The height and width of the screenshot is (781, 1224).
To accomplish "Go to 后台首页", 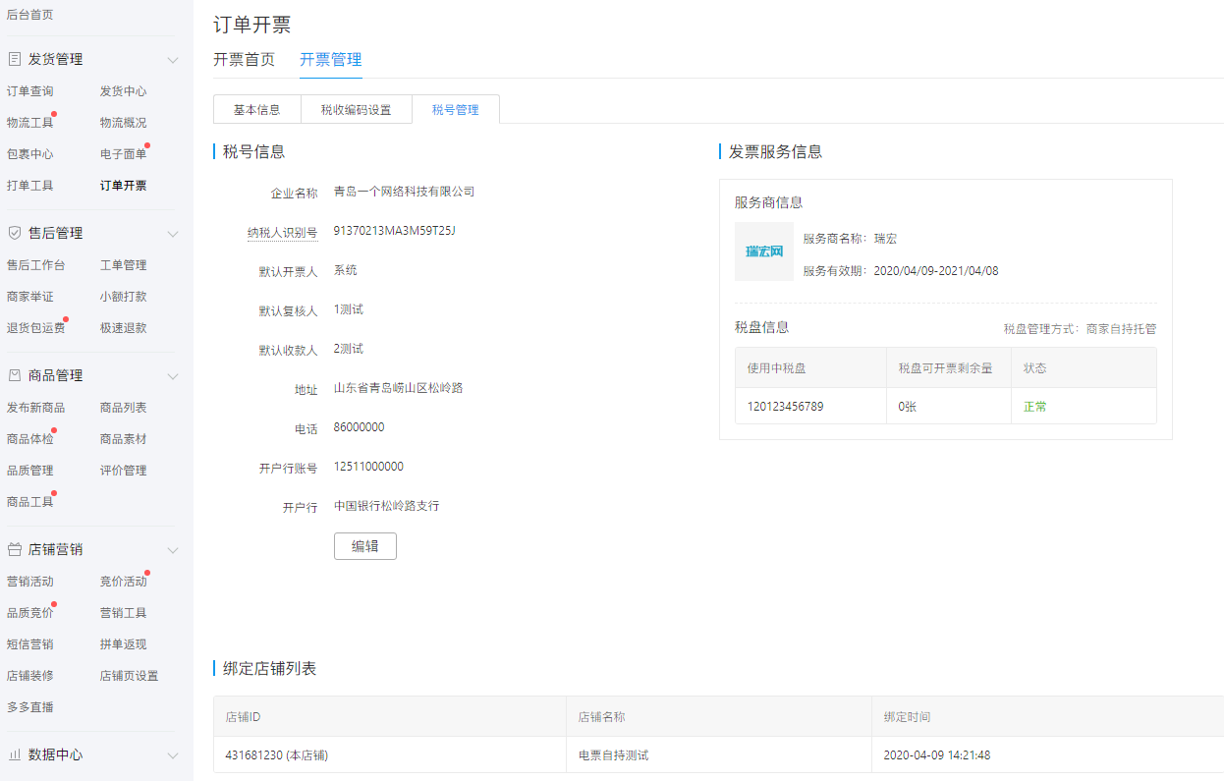I will pyautogui.click(x=30, y=15).
